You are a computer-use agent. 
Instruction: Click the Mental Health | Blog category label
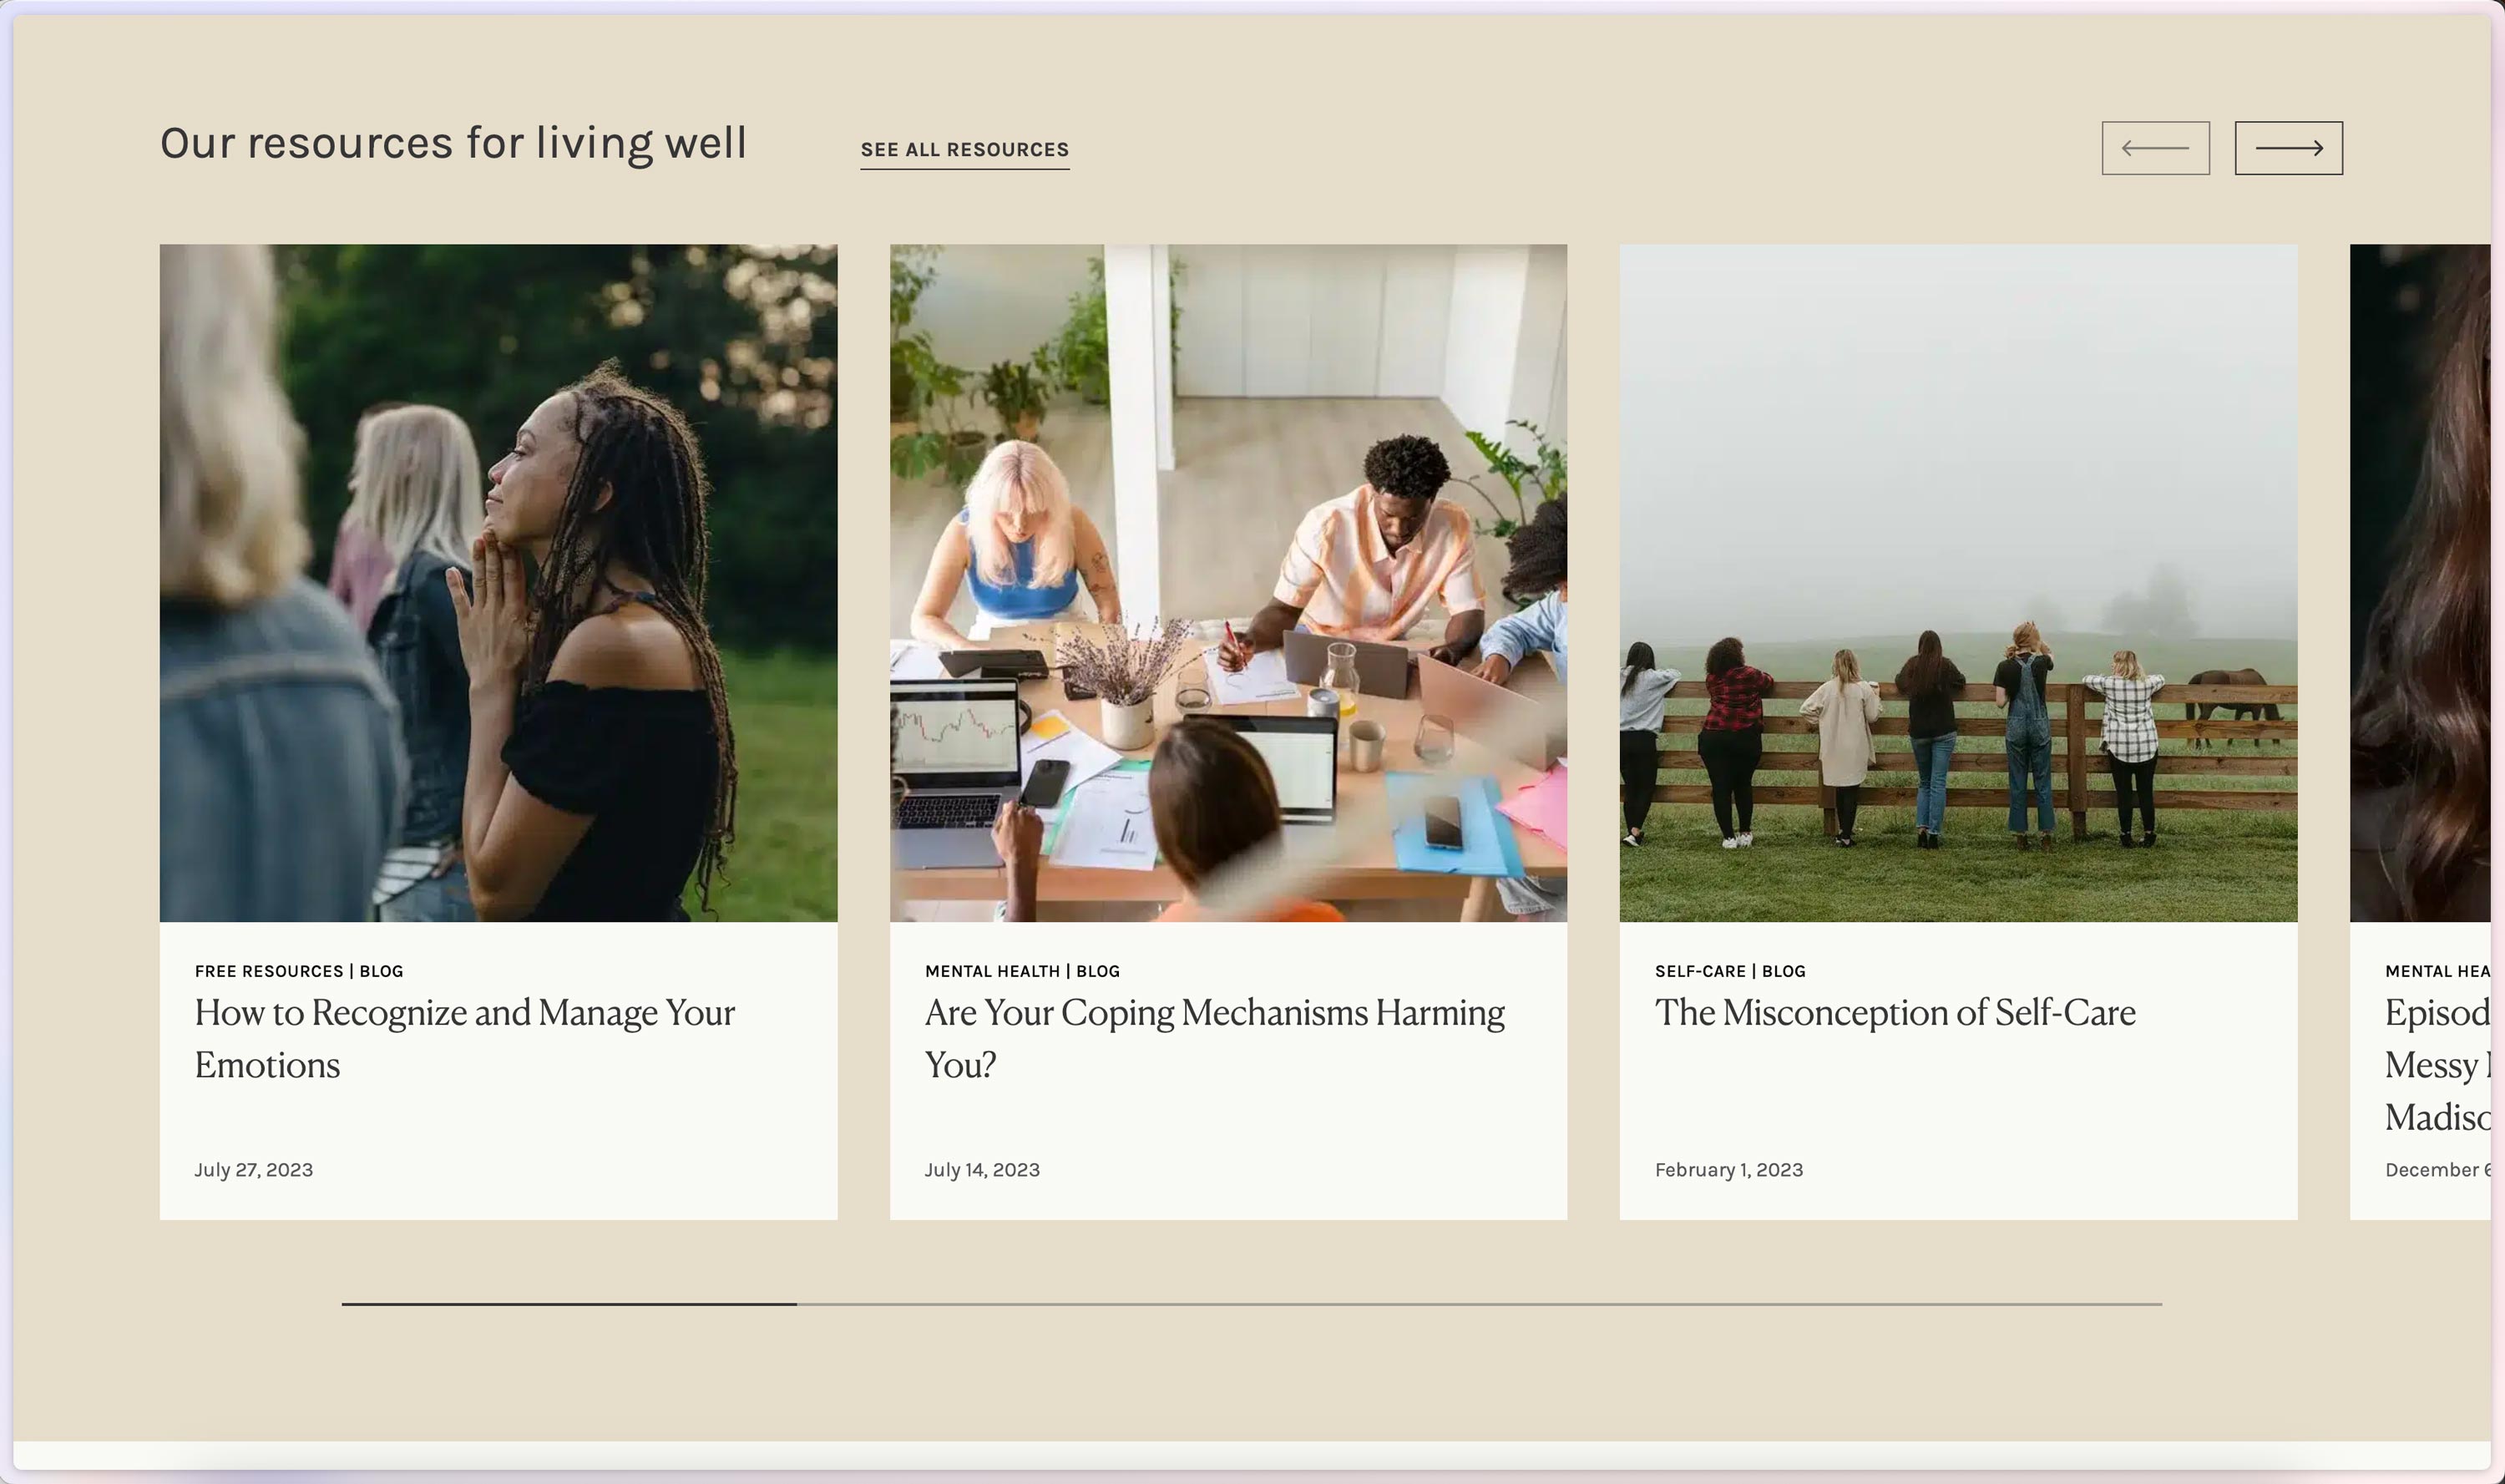tap(1021, 971)
